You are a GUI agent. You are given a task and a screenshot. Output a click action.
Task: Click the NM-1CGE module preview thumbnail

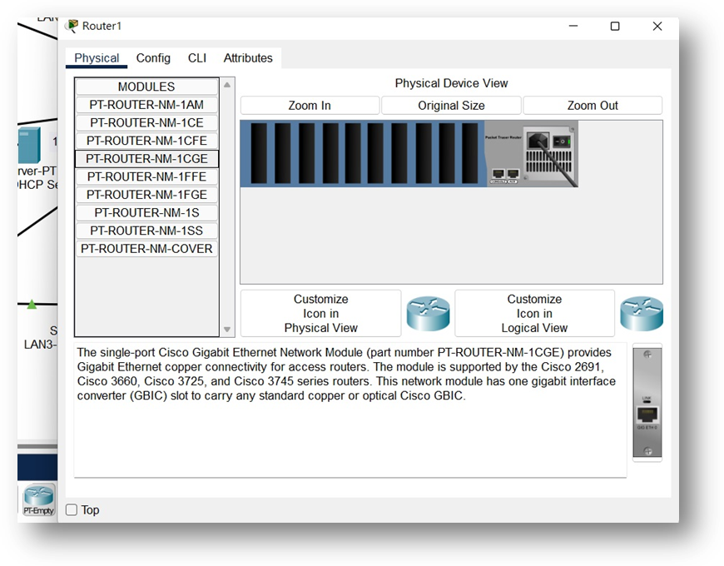point(647,402)
